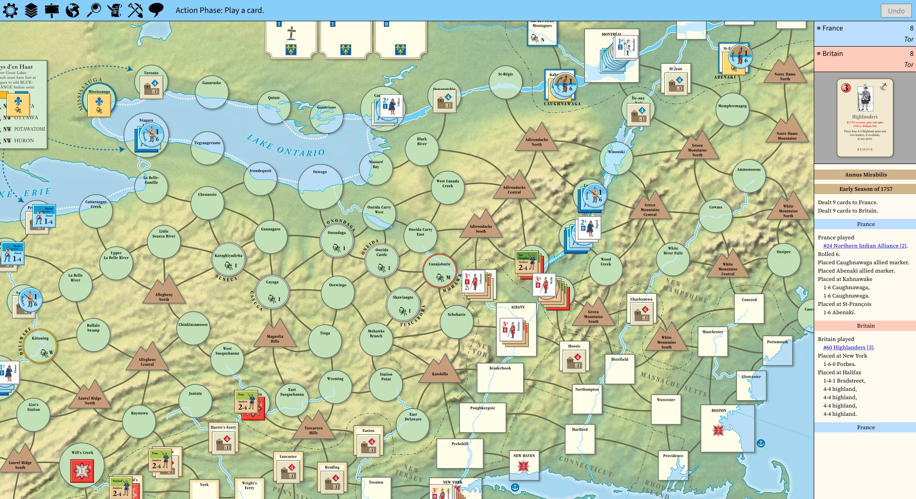Select the Kittaning Indian village space

pyautogui.click(x=40, y=346)
